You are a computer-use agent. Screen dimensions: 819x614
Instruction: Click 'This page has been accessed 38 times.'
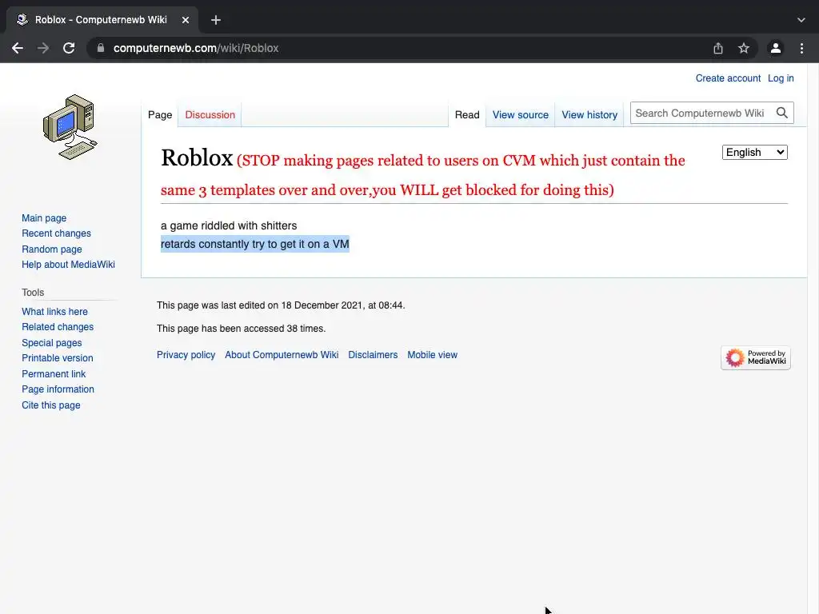(x=242, y=329)
